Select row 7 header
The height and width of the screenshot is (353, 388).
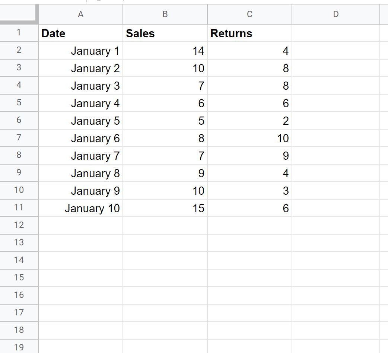(x=19, y=138)
